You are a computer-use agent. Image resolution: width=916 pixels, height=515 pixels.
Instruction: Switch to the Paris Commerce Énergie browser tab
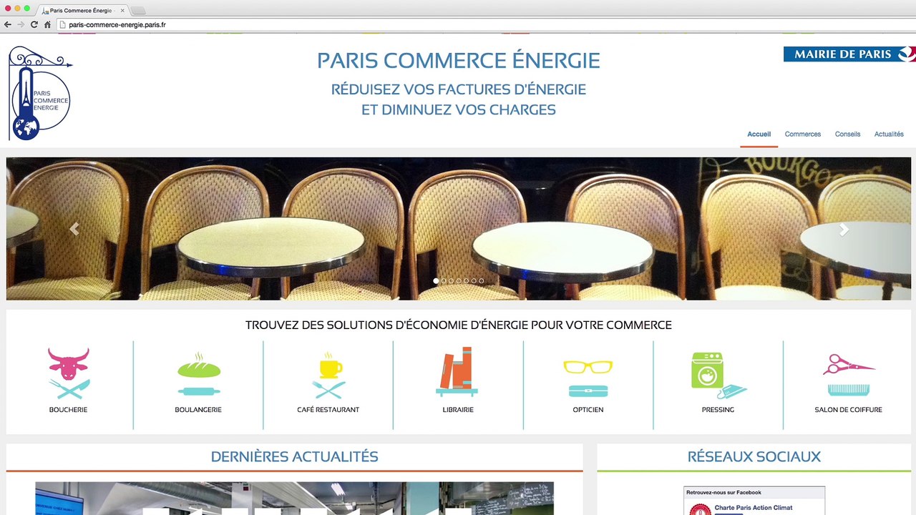pyautogui.click(x=82, y=11)
